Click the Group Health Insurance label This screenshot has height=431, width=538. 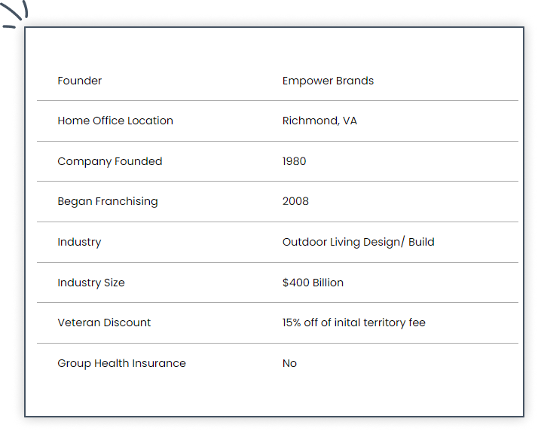(121, 363)
